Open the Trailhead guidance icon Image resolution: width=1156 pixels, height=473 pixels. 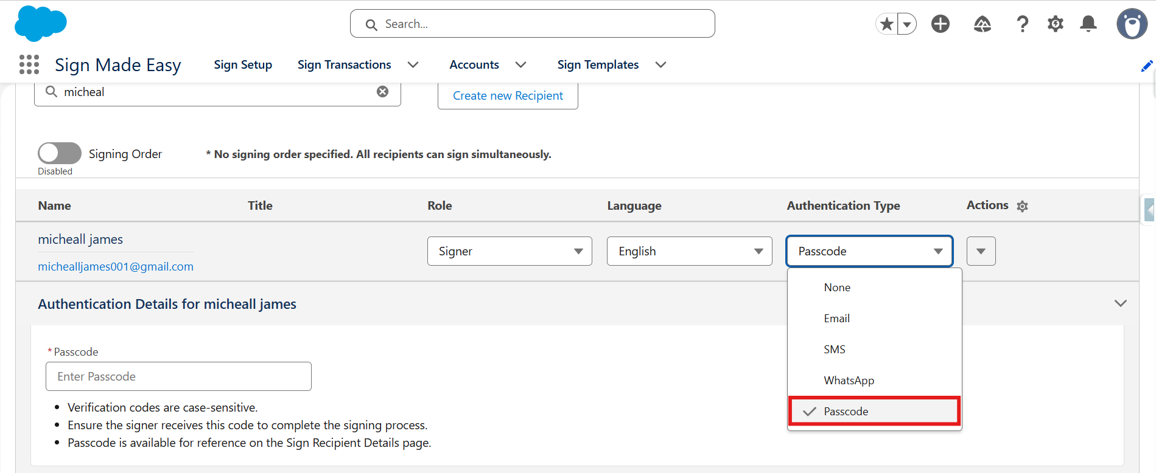coord(983,24)
